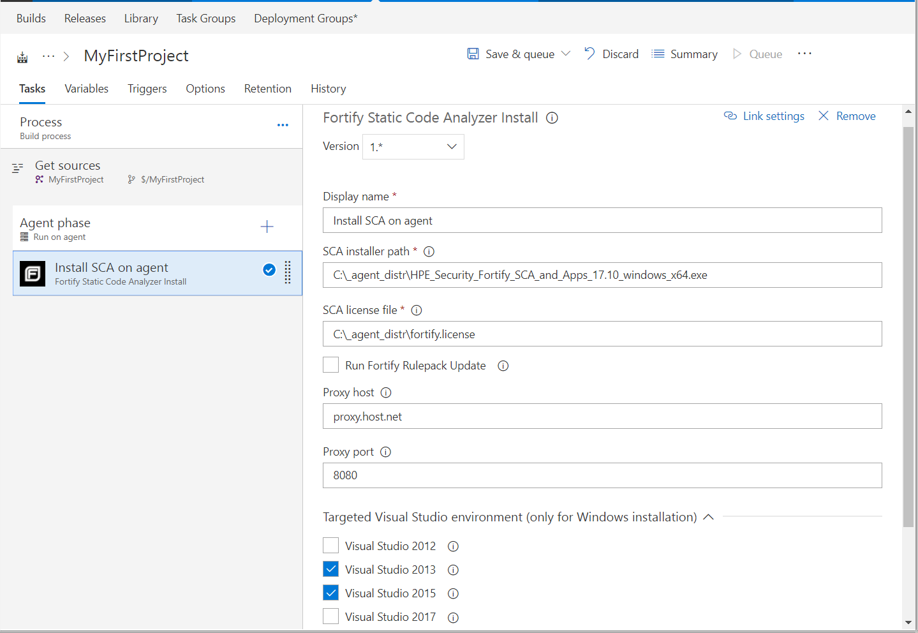This screenshot has height=633, width=918.
Task: Click the Fortify Static Code Analyzer task icon
Action: (x=32, y=273)
